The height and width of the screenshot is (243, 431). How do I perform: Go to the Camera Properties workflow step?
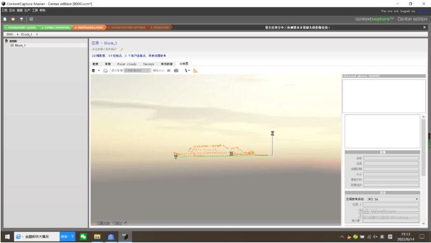(x=55, y=27)
